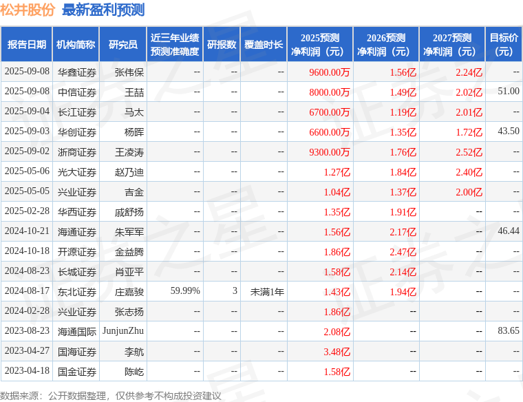523x402 pixels.
Task: Click the 9600.00万 profit value
Action: click(329, 72)
